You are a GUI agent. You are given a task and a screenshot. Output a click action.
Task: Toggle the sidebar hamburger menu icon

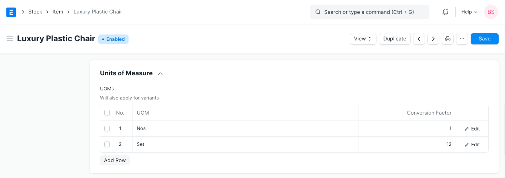[x=10, y=39]
